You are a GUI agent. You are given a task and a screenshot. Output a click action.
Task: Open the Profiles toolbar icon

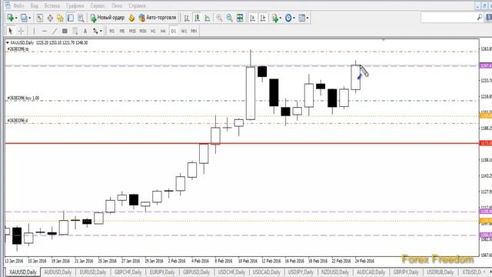coord(24,18)
